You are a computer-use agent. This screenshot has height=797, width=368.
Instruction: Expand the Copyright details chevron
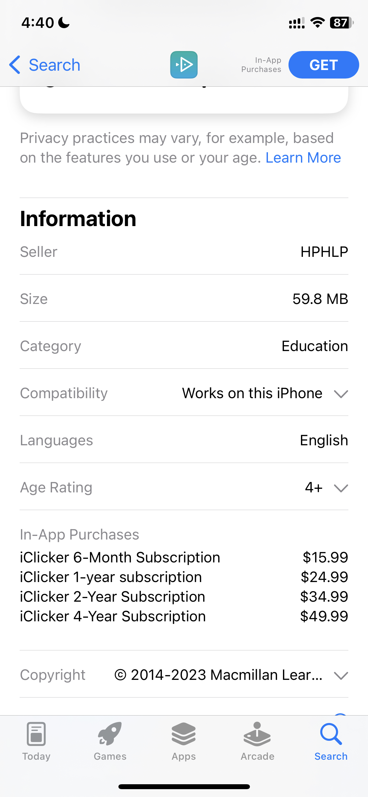pyautogui.click(x=341, y=675)
